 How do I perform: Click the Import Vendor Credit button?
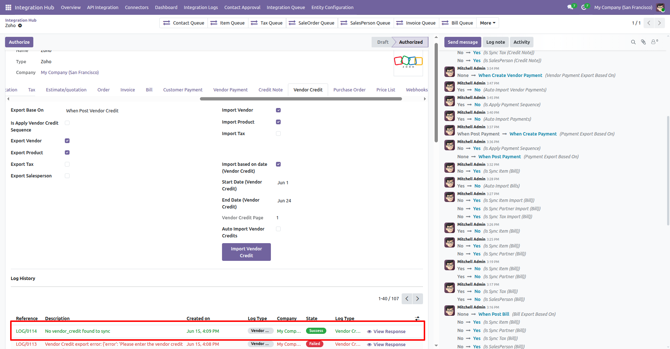pos(246,252)
